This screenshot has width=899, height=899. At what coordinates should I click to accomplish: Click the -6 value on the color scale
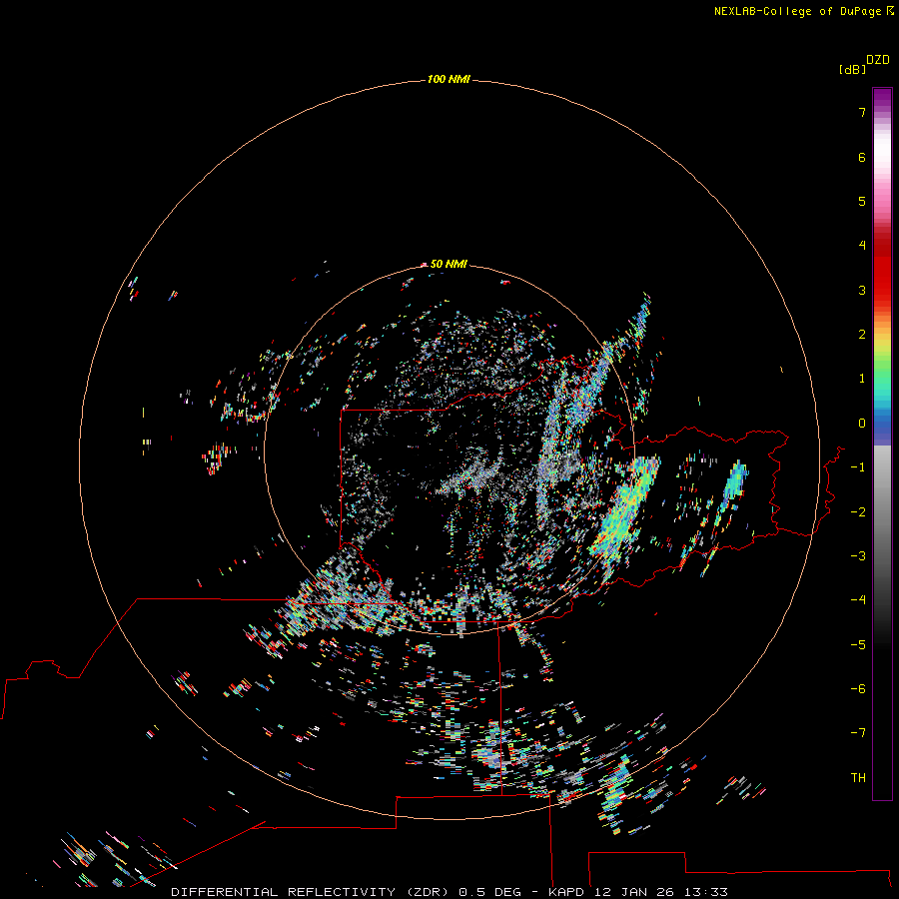(x=858, y=688)
